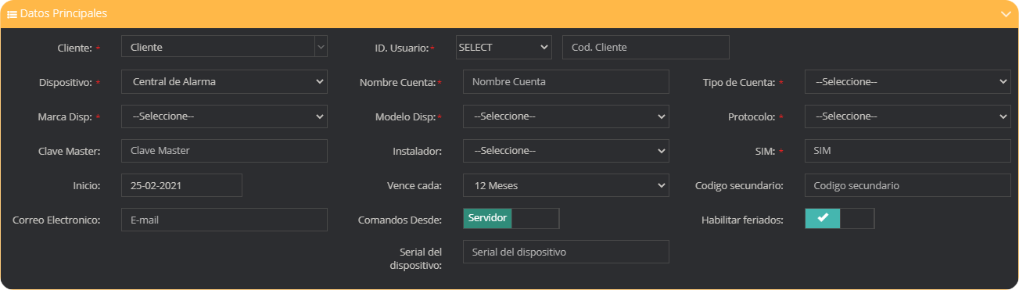Screen dimensions: 1019x290
Task: Expand the Protocolo dropdown
Action: tap(908, 116)
